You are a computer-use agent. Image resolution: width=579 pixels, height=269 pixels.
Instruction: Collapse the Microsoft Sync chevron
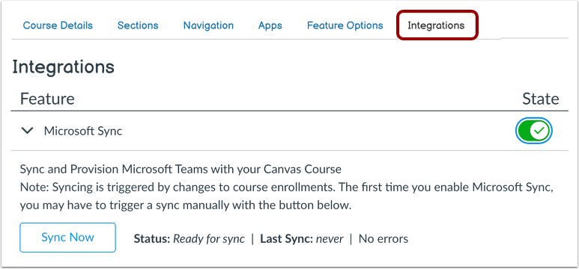27,131
